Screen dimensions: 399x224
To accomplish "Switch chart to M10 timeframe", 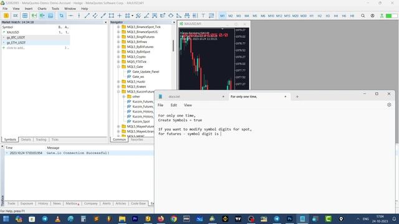I will pos(271,16).
